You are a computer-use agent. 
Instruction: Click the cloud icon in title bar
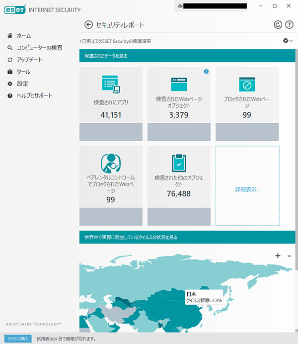(180, 6)
